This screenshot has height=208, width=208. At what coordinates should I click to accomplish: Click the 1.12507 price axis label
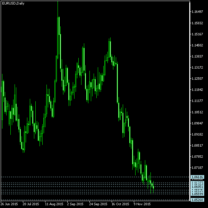tap(197, 79)
